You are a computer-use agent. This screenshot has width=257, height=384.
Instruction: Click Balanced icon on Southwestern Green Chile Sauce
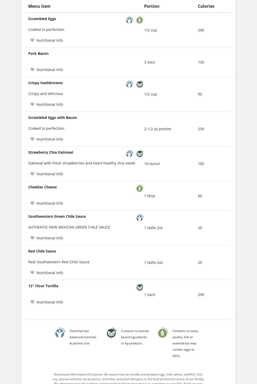(140, 218)
